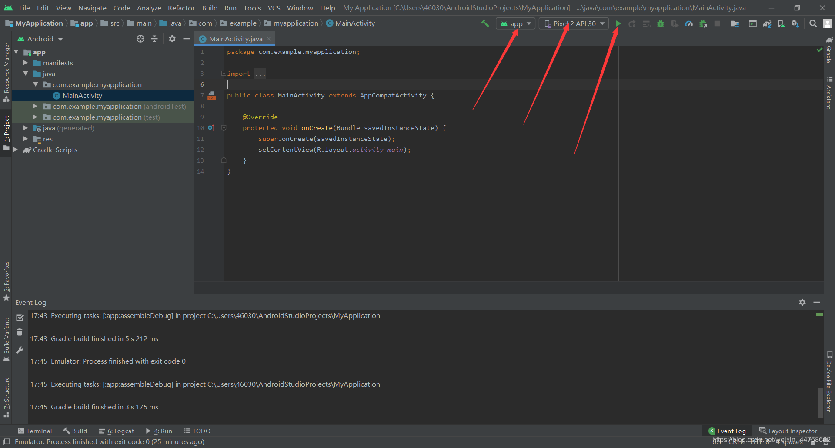Click the override gutter icon on line 10
Screen dimensions: 835x448
(211, 128)
